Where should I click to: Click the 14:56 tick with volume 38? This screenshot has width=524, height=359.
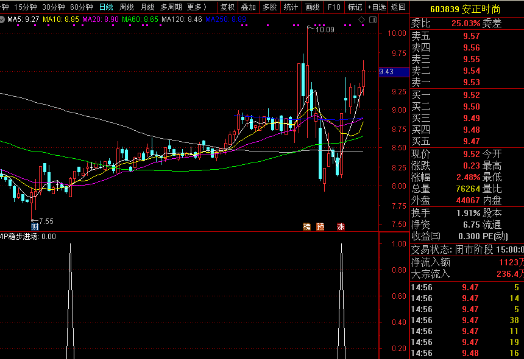tap(467, 320)
